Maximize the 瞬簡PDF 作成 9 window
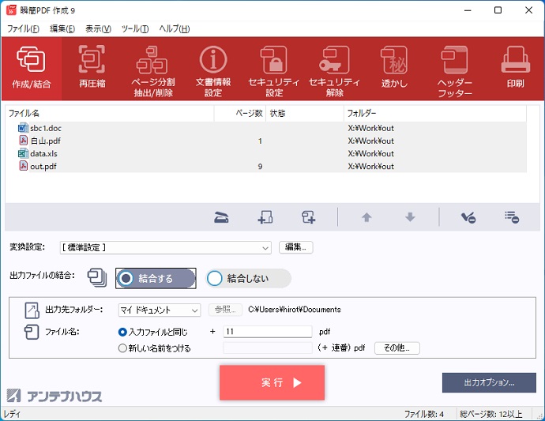 coord(498,10)
